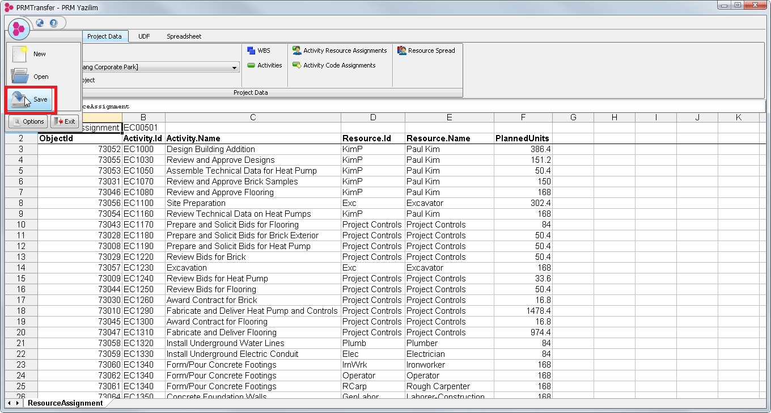The image size is (771, 413).
Task: Create a new file with New
Action: point(39,54)
